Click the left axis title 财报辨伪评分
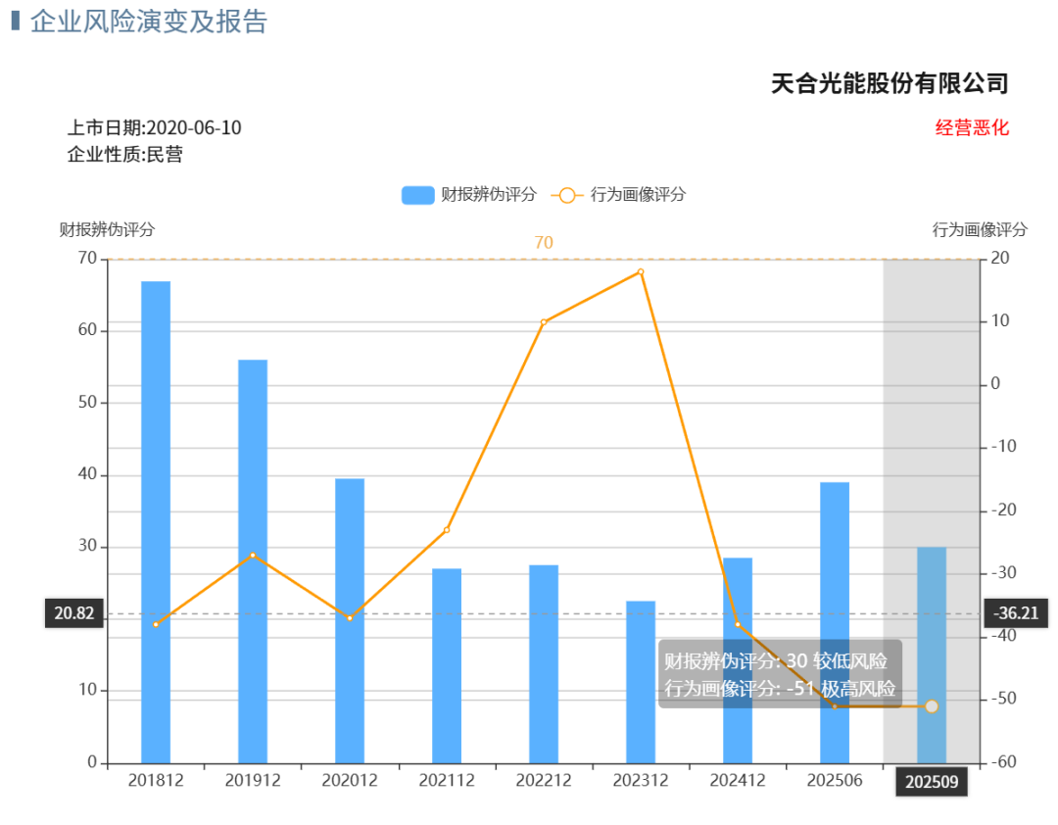Image resolution: width=1058 pixels, height=825 pixels. [108, 229]
